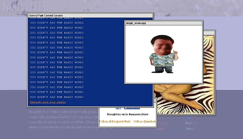Open the Articles navigation item
The height and width of the screenshot is (139, 243).
(195, 10)
